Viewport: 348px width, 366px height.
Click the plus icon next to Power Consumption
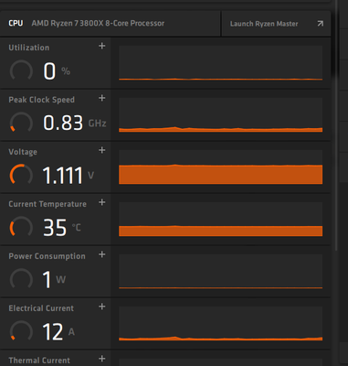click(x=102, y=254)
